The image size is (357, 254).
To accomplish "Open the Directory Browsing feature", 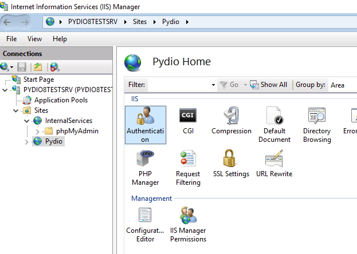I will tap(317, 125).
